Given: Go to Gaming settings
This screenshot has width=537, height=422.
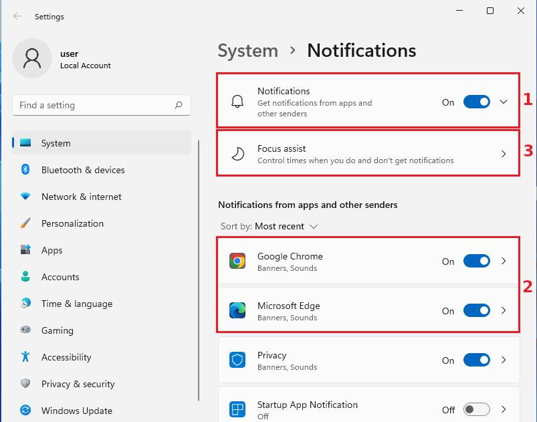Looking at the screenshot, I should 102,330.
